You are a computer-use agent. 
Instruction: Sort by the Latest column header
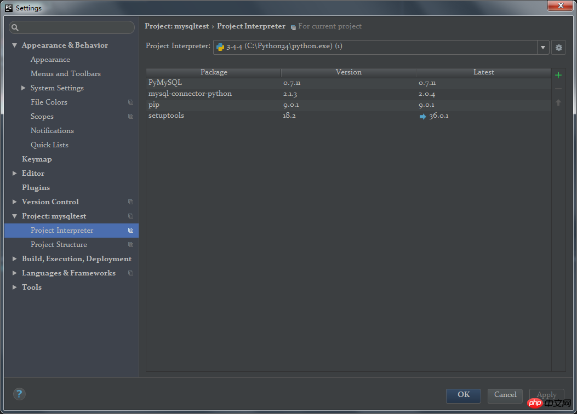pos(483,72)
